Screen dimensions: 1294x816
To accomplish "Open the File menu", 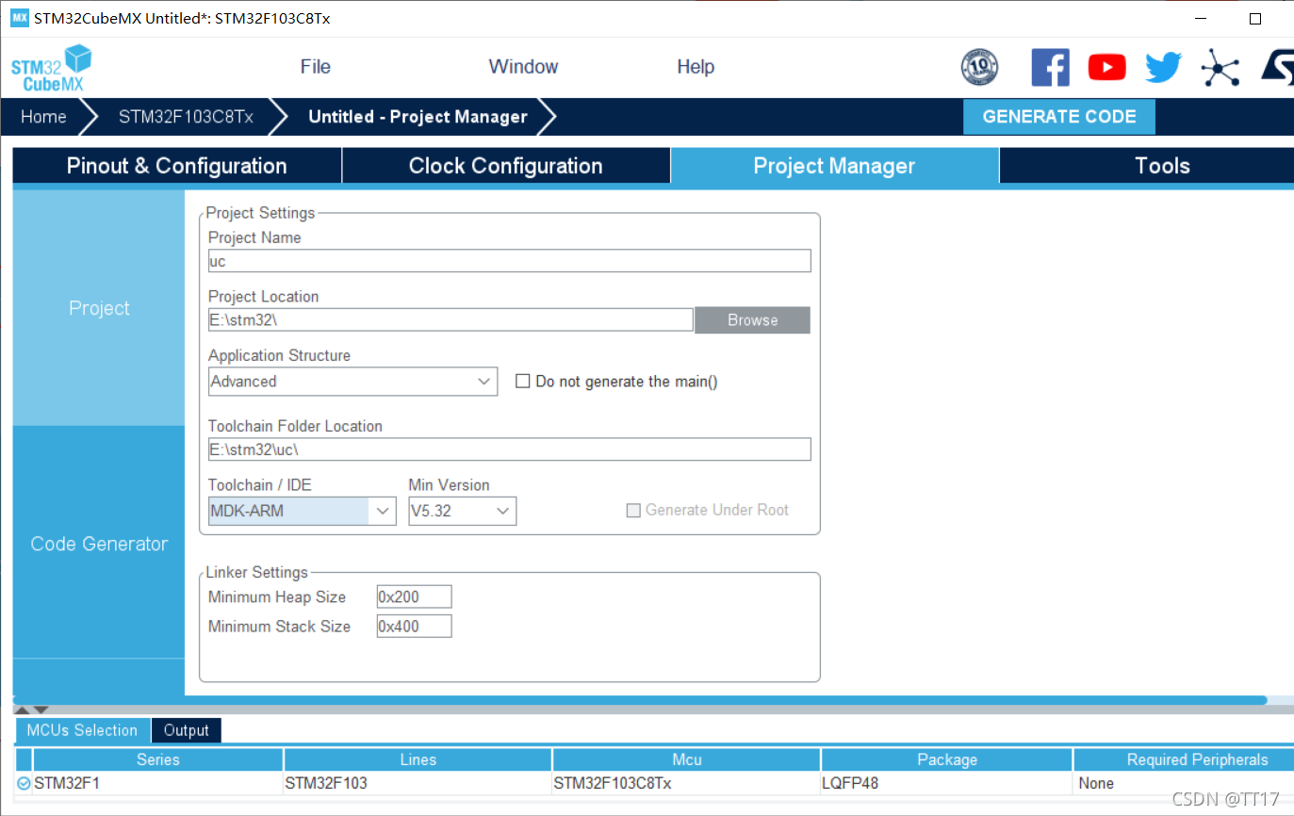I will click(315, 67).
